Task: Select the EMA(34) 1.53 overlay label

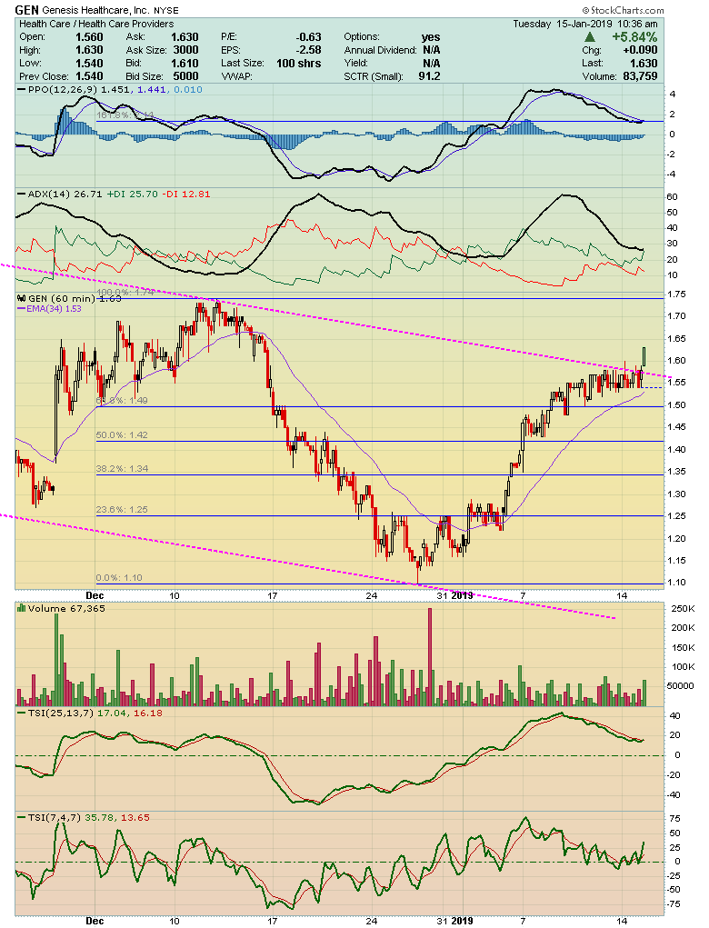Action: (x=55, y=309)
